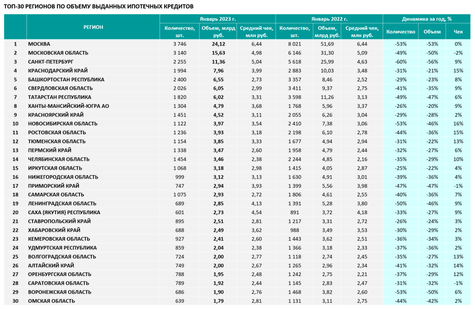This screenshot has height=309, width=475.
Task: Click Moscow 2023 volume 24,12
Action: click(218, 44)
